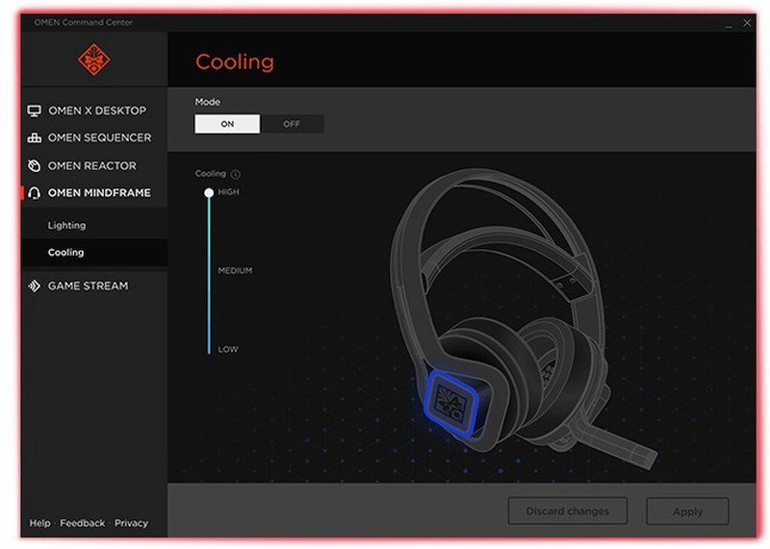Click the Cooling page heading
Viewport: 770px width, 549px height.
pos(235,62)
